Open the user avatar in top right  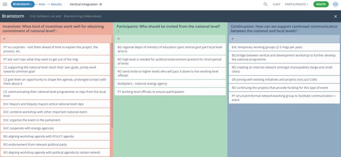click(x=335, y=4)
